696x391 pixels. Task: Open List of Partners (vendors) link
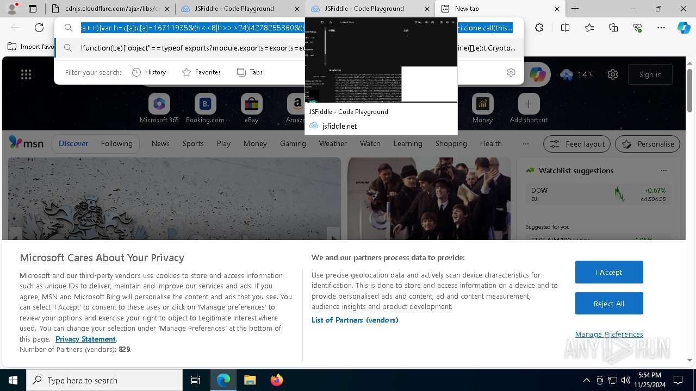tap(355, 320)
